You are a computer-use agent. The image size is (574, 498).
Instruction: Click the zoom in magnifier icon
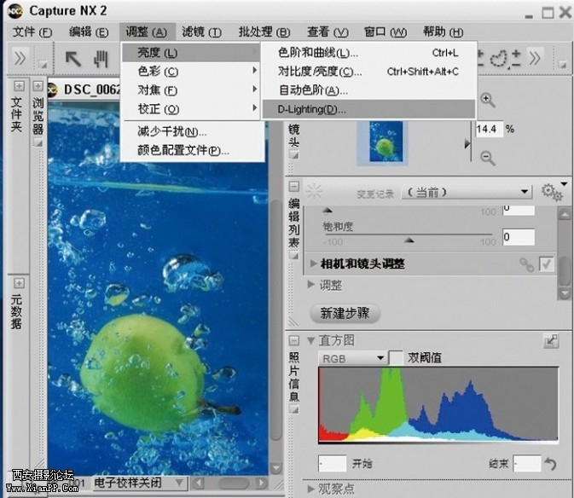488,100
